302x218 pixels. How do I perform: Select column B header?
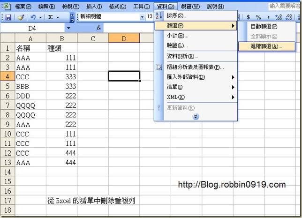point(61,39)
